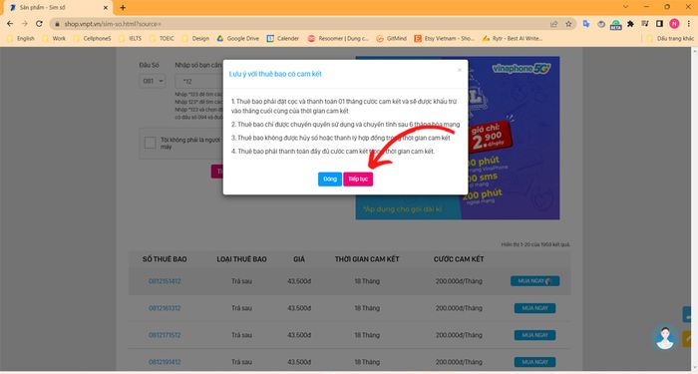Open the support chat avatar icon

click(665, 338)
